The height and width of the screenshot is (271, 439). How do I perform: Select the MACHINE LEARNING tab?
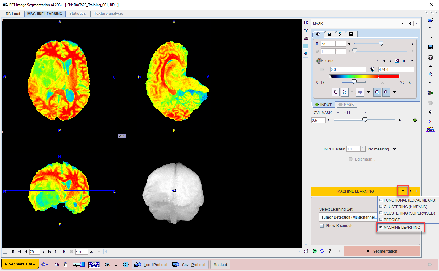(45, 14)
